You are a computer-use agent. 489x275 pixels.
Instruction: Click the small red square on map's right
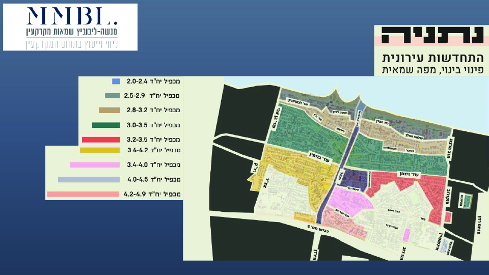tap(448, 217)
